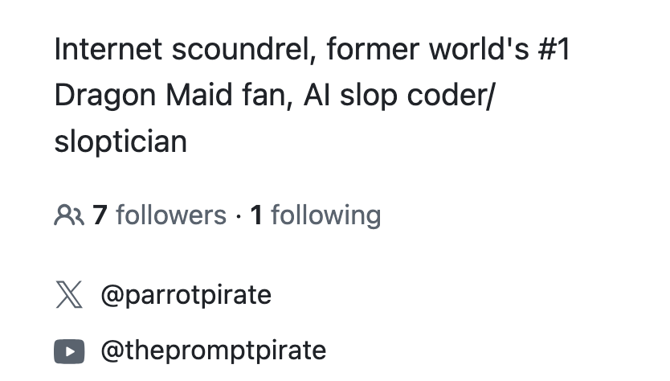Click the bold number 7 in followers
This screenshot has width=670, height=381.
[100, 215]
